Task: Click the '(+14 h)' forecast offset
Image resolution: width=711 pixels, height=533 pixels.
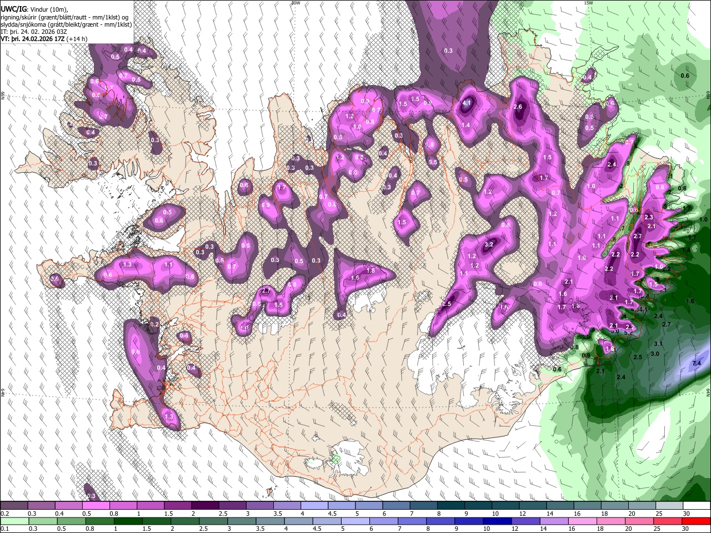Action: pos(77,39)
